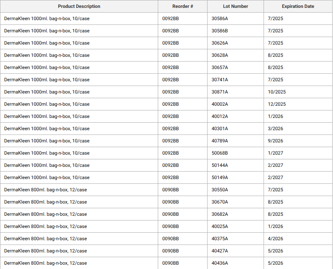Screen dimensions: 333x269
Task: Click the Lot Number column header
Action: [x=236, y=6]
